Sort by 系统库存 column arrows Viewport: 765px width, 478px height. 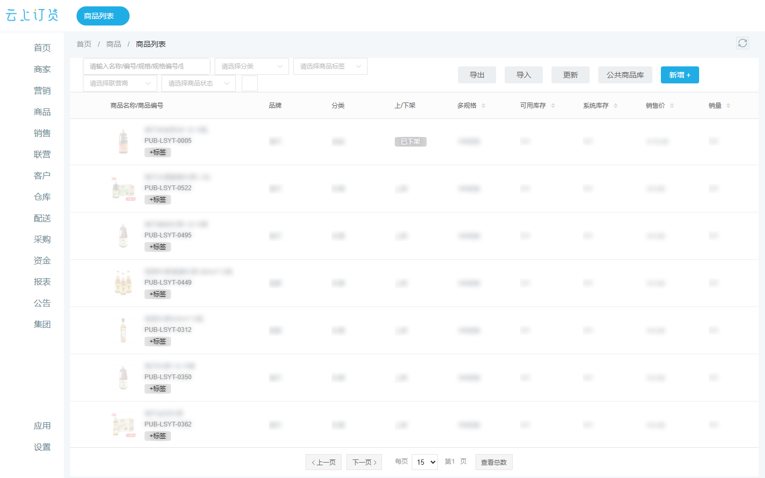[616, 106]
